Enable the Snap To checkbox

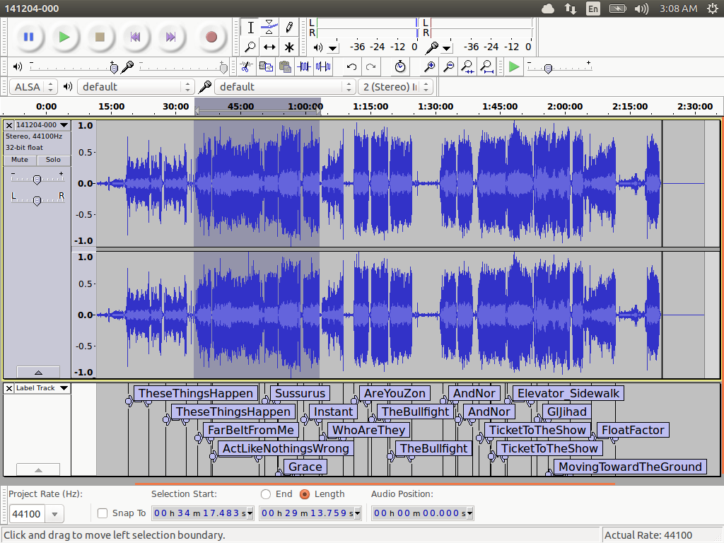pos(103,513)
